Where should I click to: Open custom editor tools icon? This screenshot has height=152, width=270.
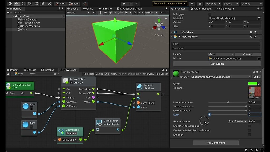(49, 4)
